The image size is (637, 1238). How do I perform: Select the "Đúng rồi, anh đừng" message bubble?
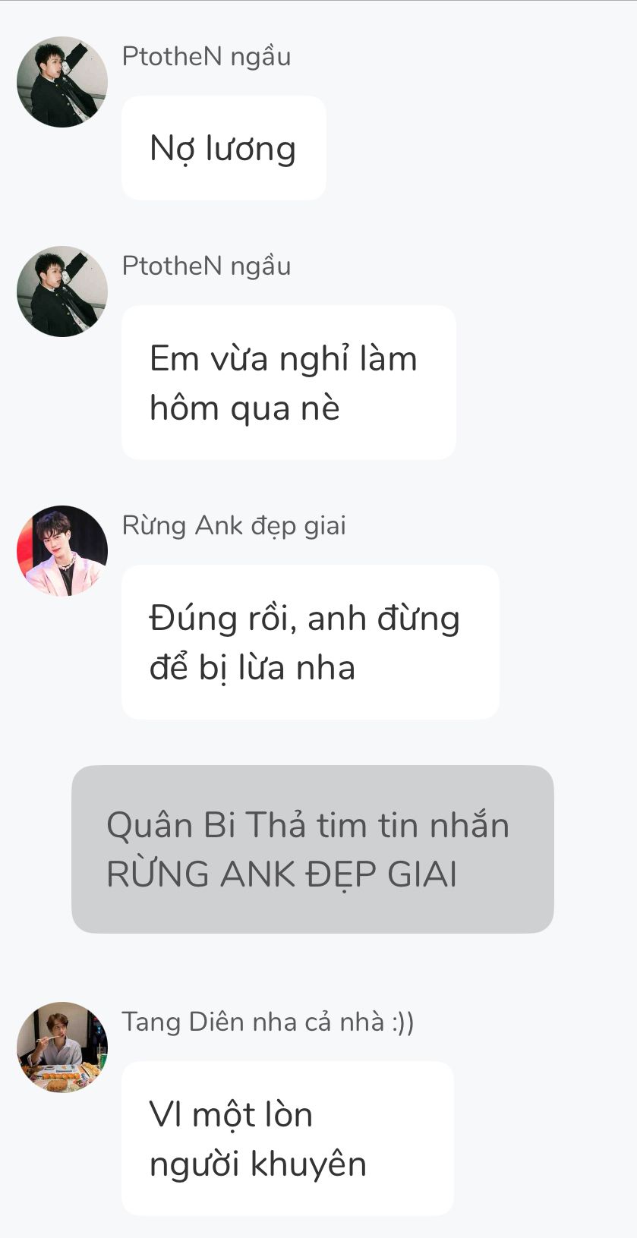click(311, 642)
